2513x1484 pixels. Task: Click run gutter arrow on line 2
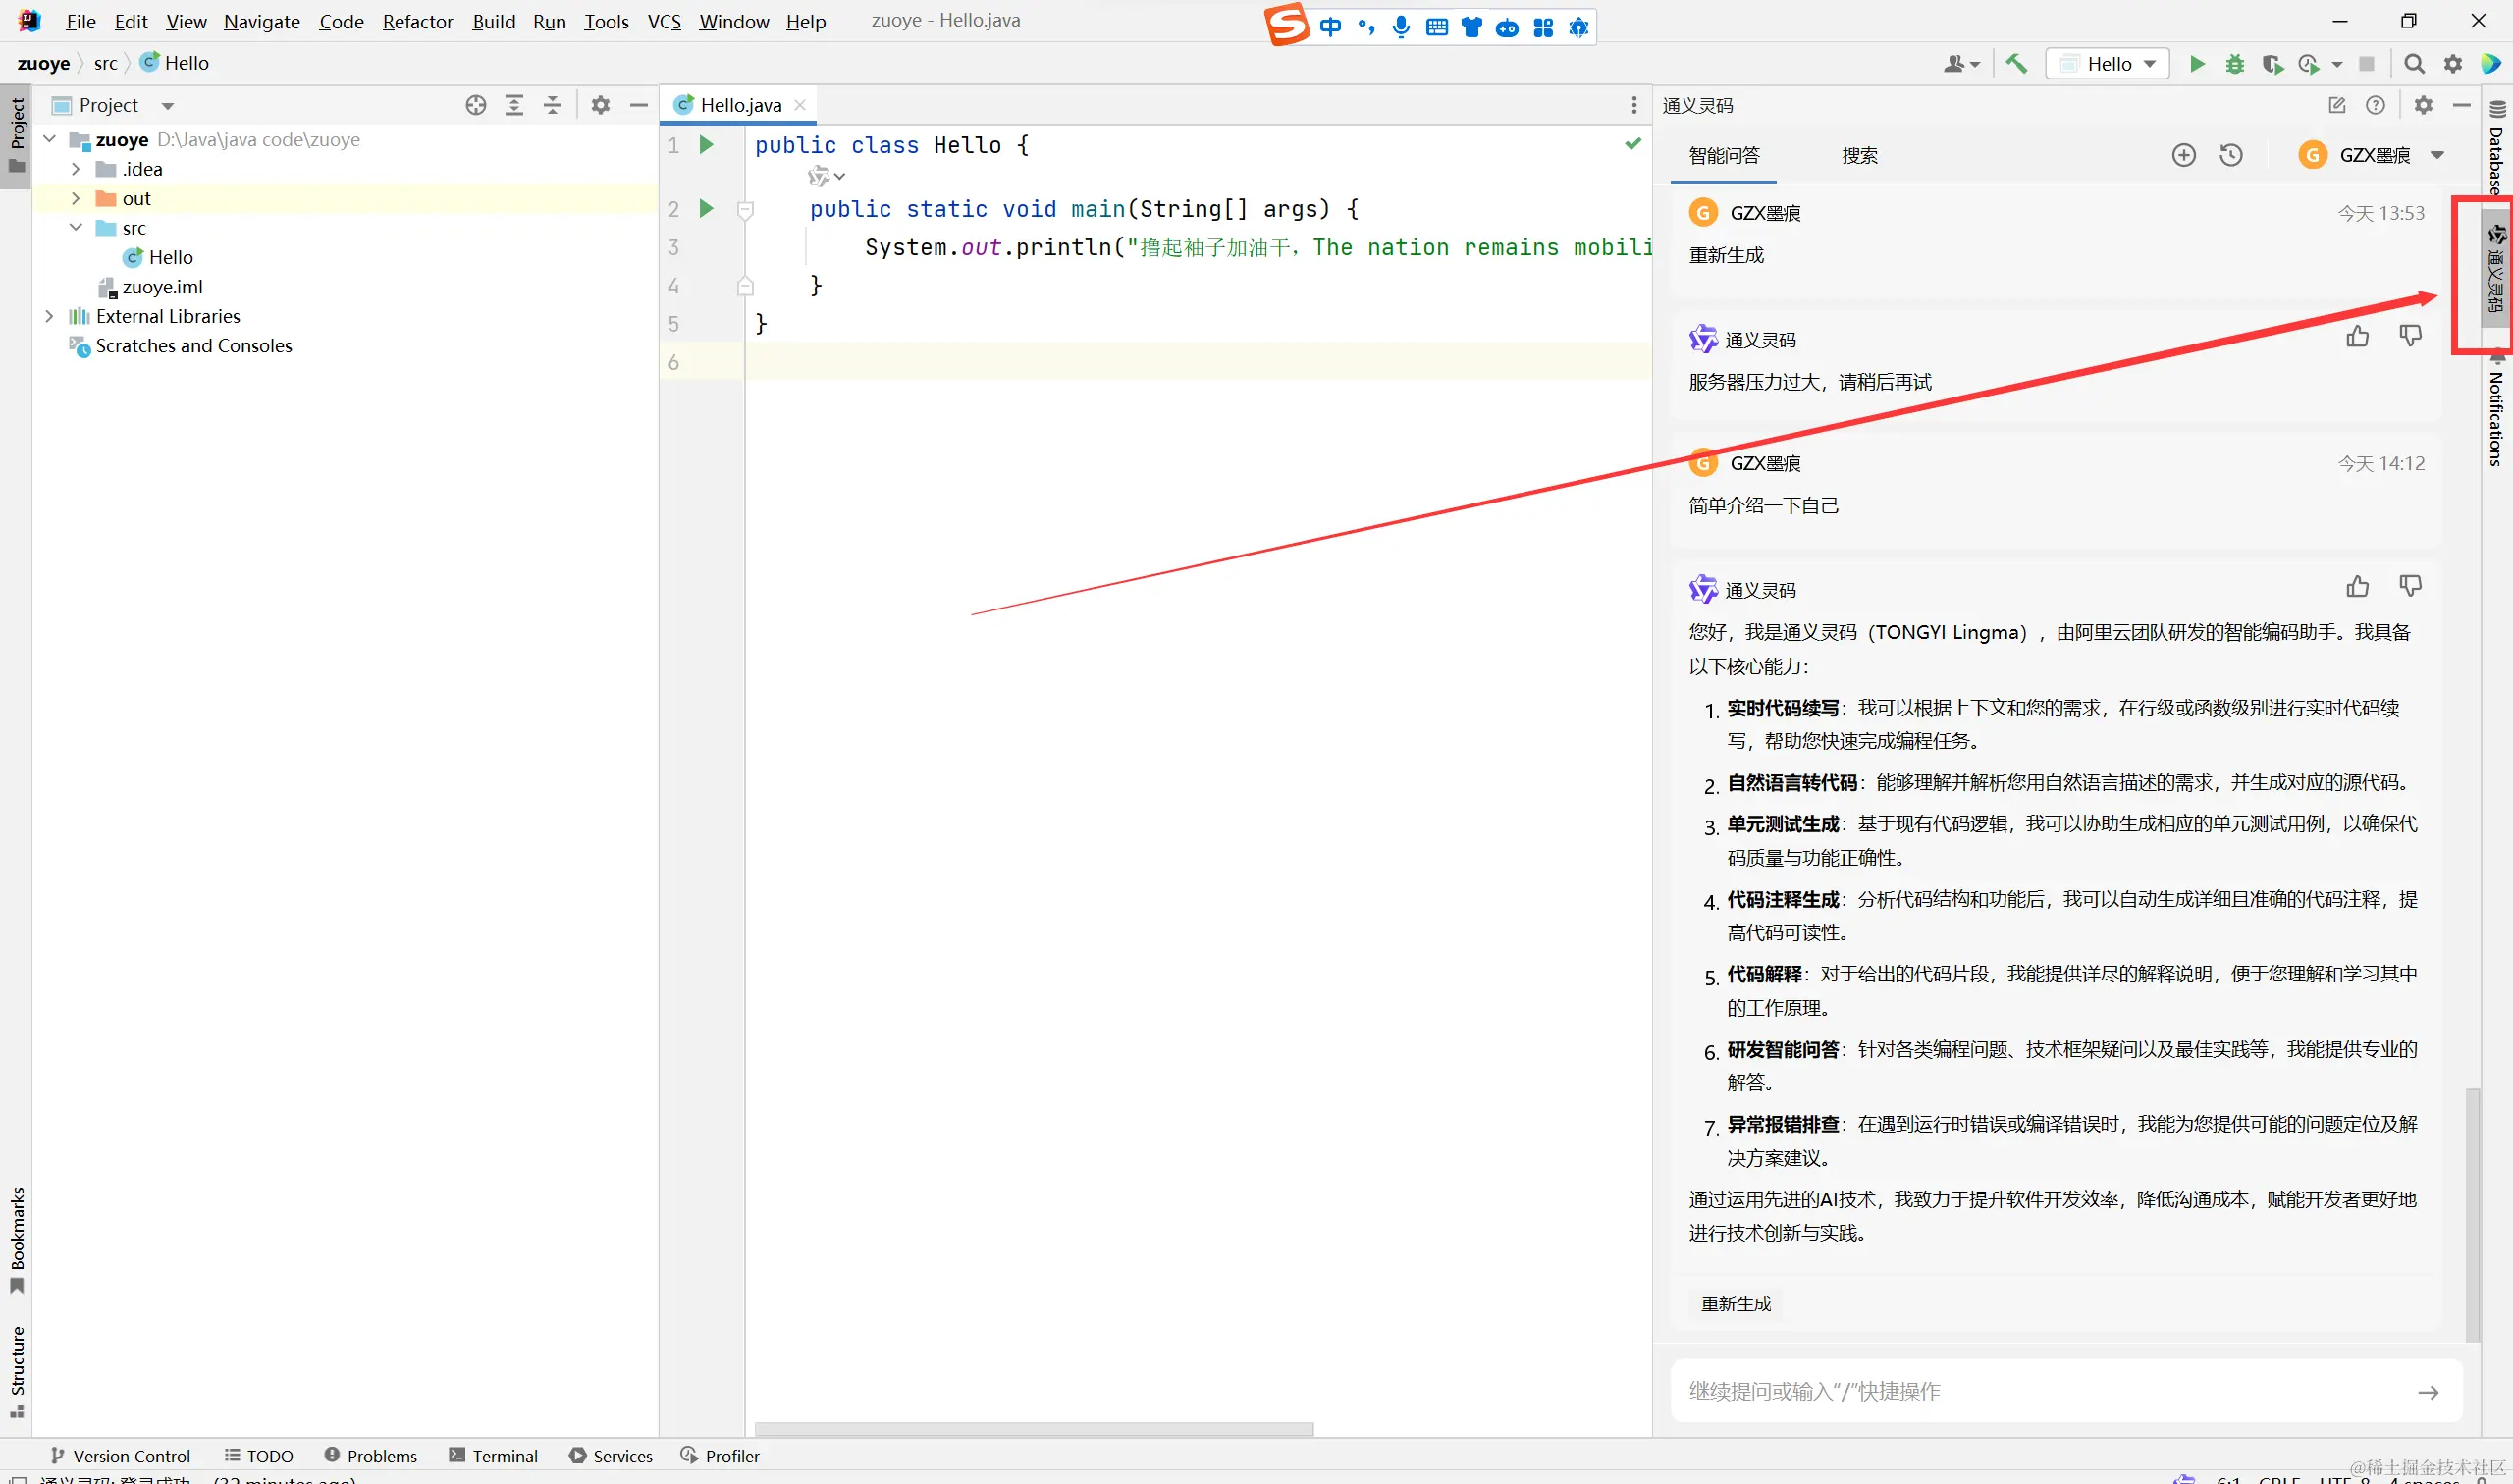(706, 209)
